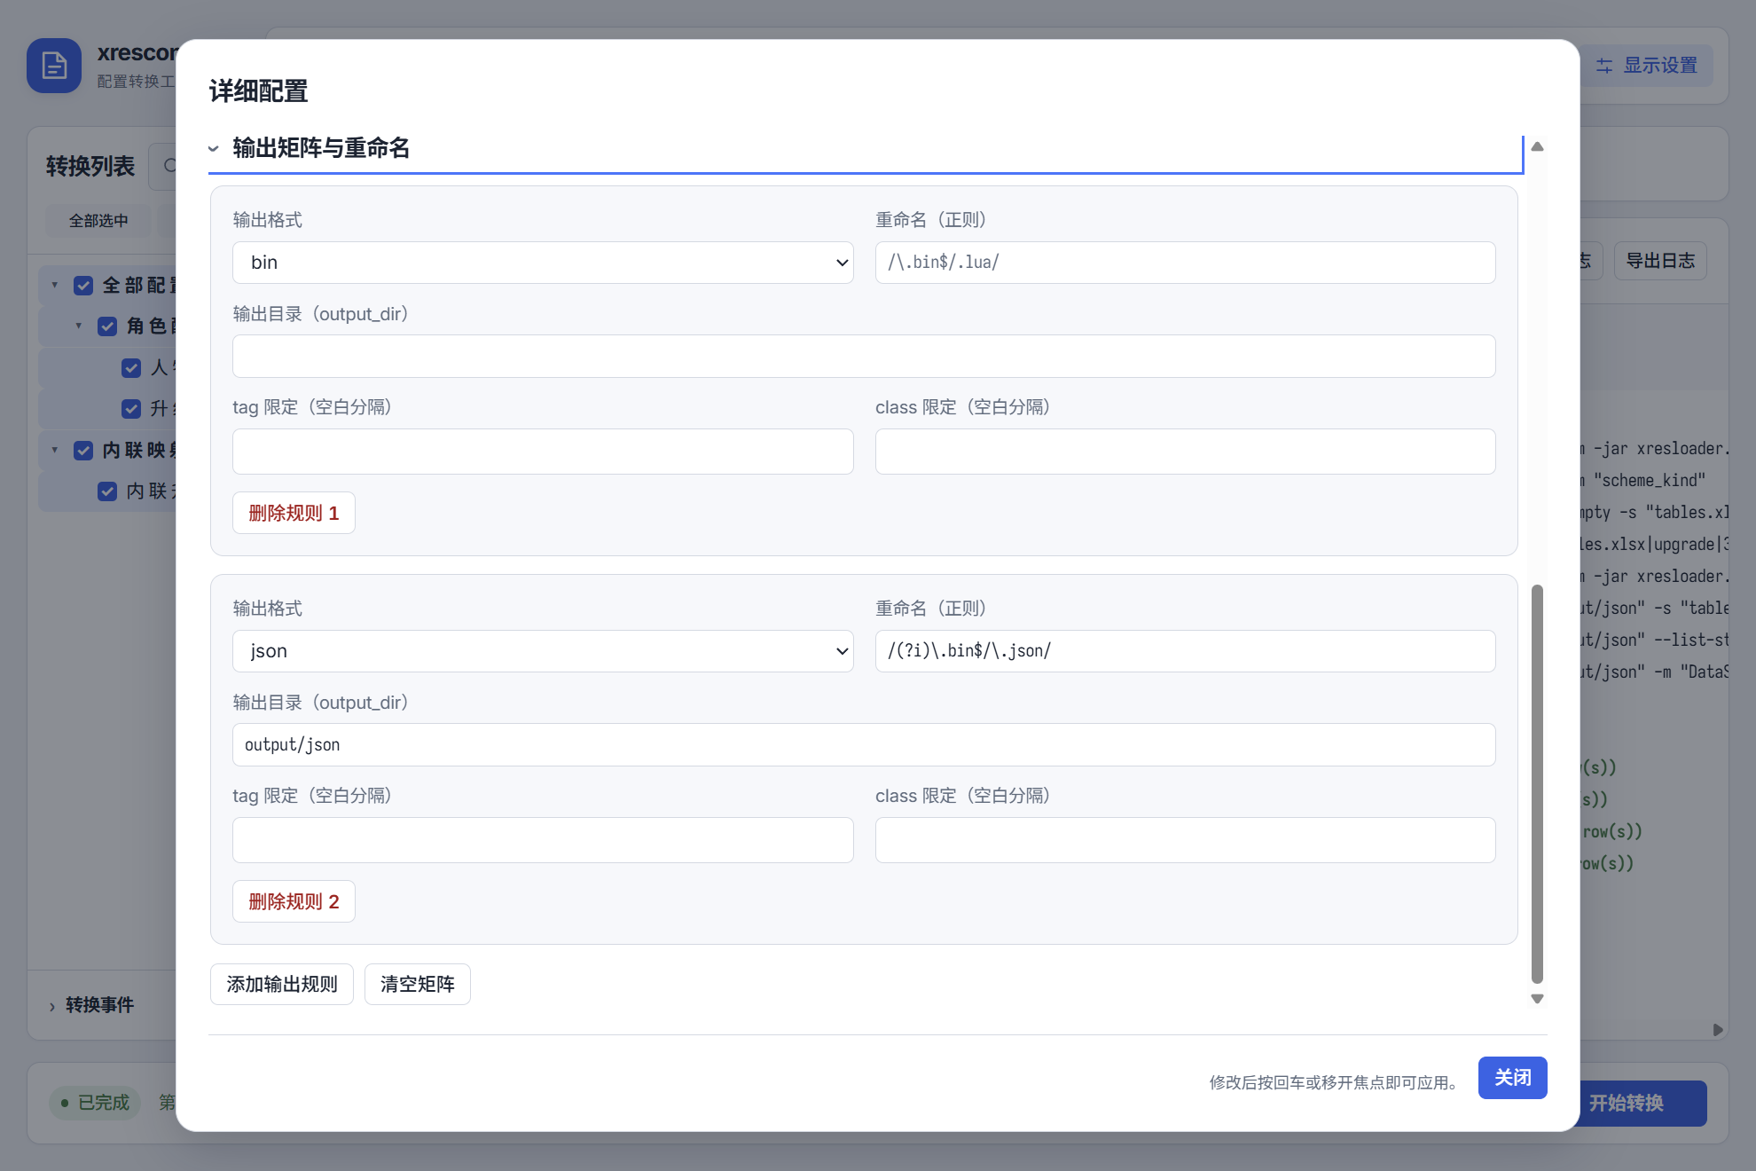Collapse the 全部配置 tree node
The height and width of the screenshot is (1171, 1756).
pyautogui.click(x=55, y=286)
